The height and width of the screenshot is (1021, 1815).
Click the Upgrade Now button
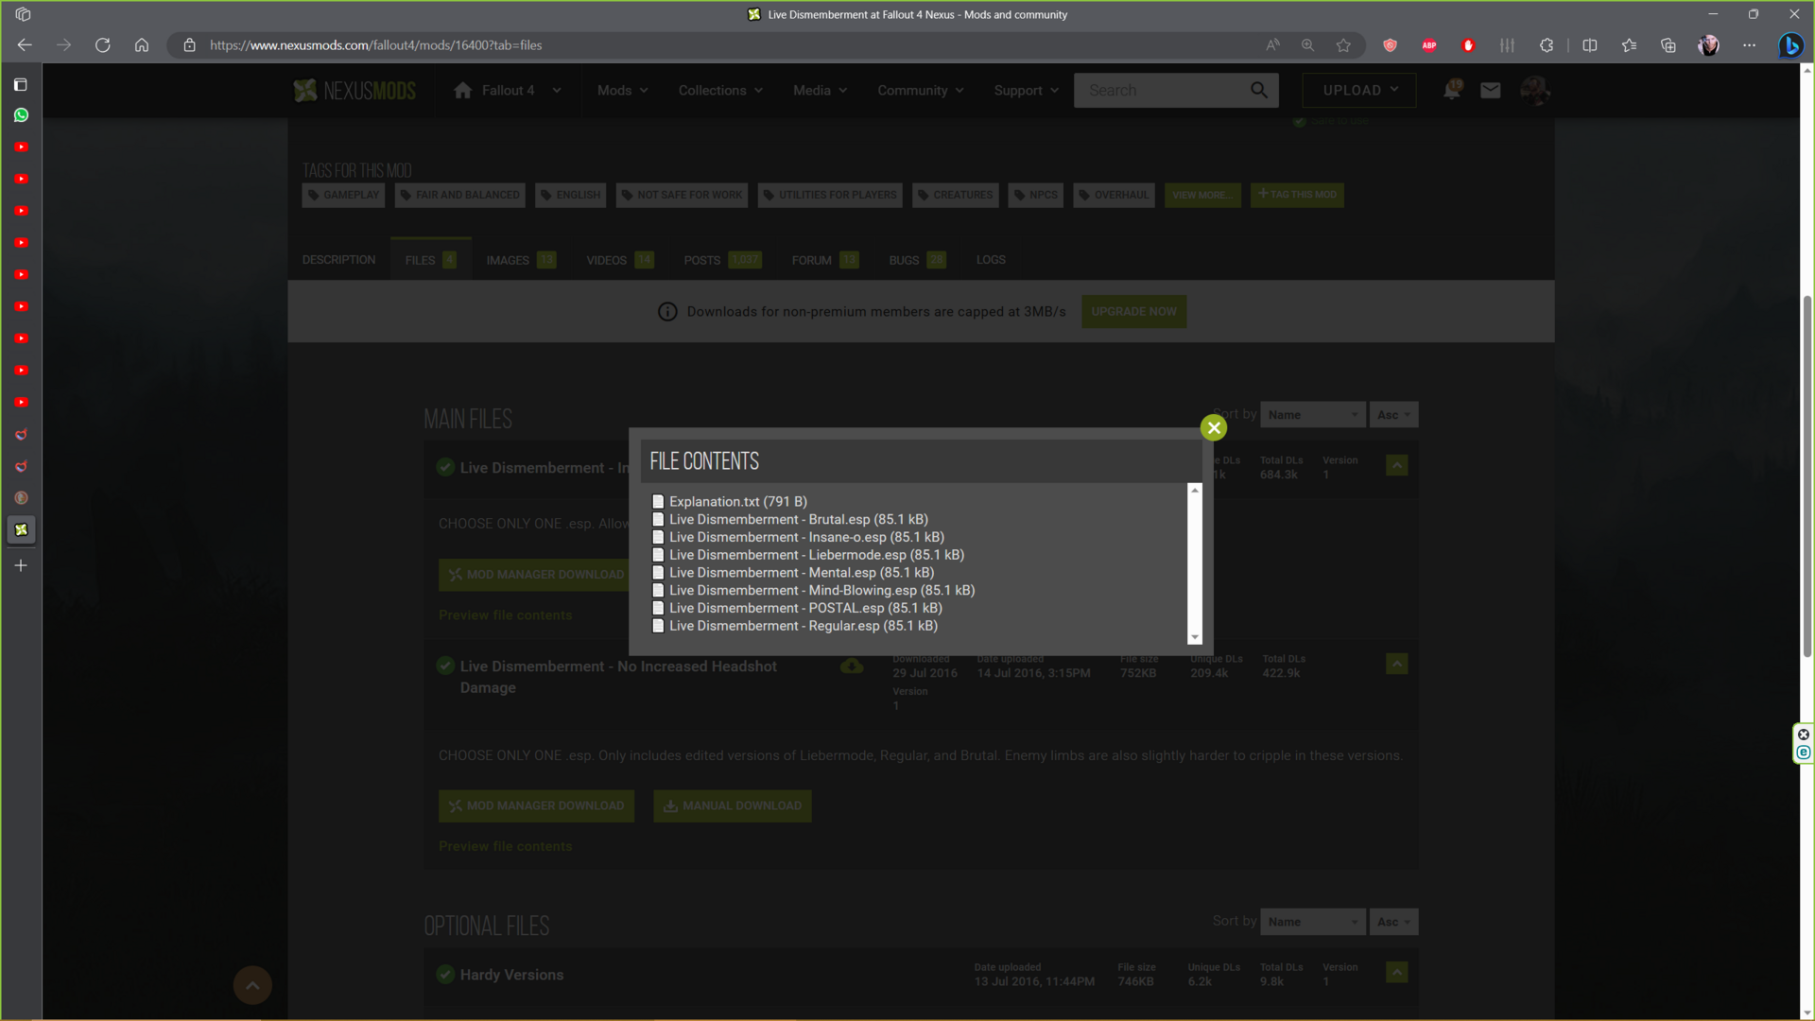click(1133, 312)
